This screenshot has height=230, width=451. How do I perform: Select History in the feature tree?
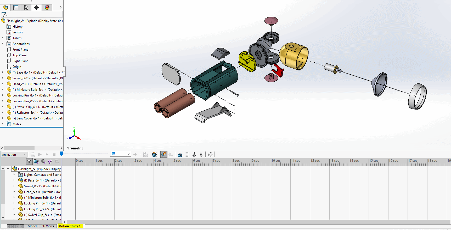18,27
